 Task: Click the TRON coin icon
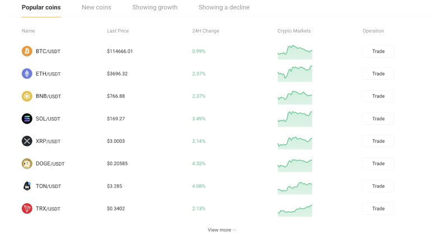point(27,208)
